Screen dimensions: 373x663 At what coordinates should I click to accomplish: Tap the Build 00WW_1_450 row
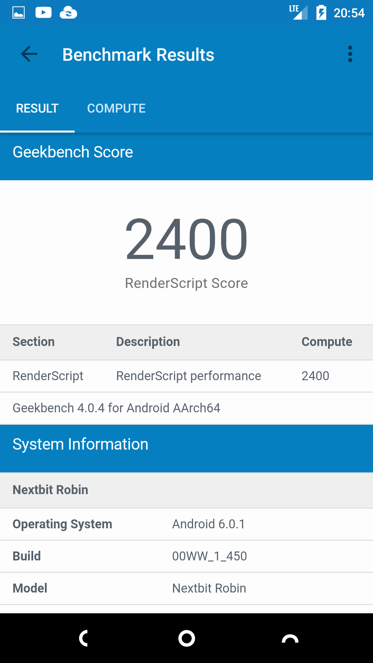[x=186, y=556]
